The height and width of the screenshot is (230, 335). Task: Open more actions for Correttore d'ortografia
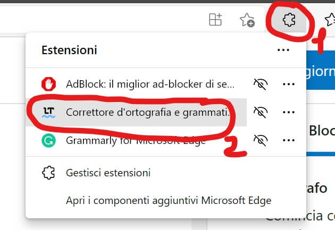coord(289,112)
